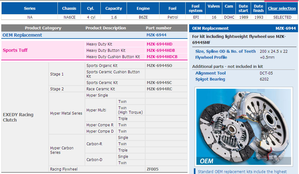Open the MZK-6944 OEM Replacement part number
This screenshot has height=174, width=299.
point(156,35)
